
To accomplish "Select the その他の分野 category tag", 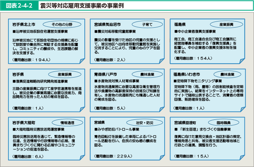I will click(x=62, y=23).
